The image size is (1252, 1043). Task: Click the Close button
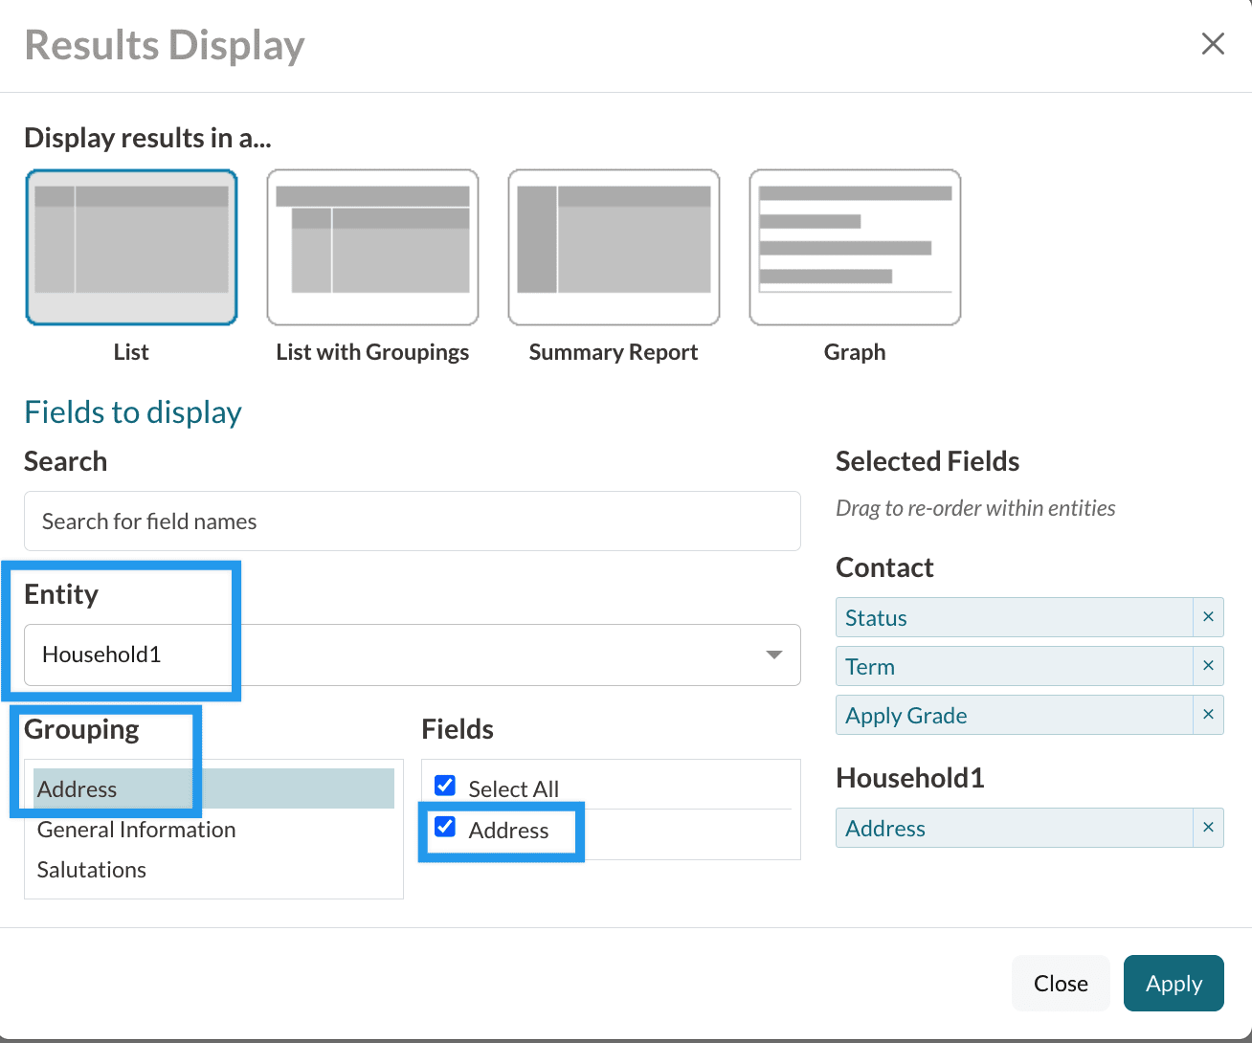tap(1060, 983)
